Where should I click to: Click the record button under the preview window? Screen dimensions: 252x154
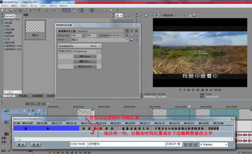180,90
